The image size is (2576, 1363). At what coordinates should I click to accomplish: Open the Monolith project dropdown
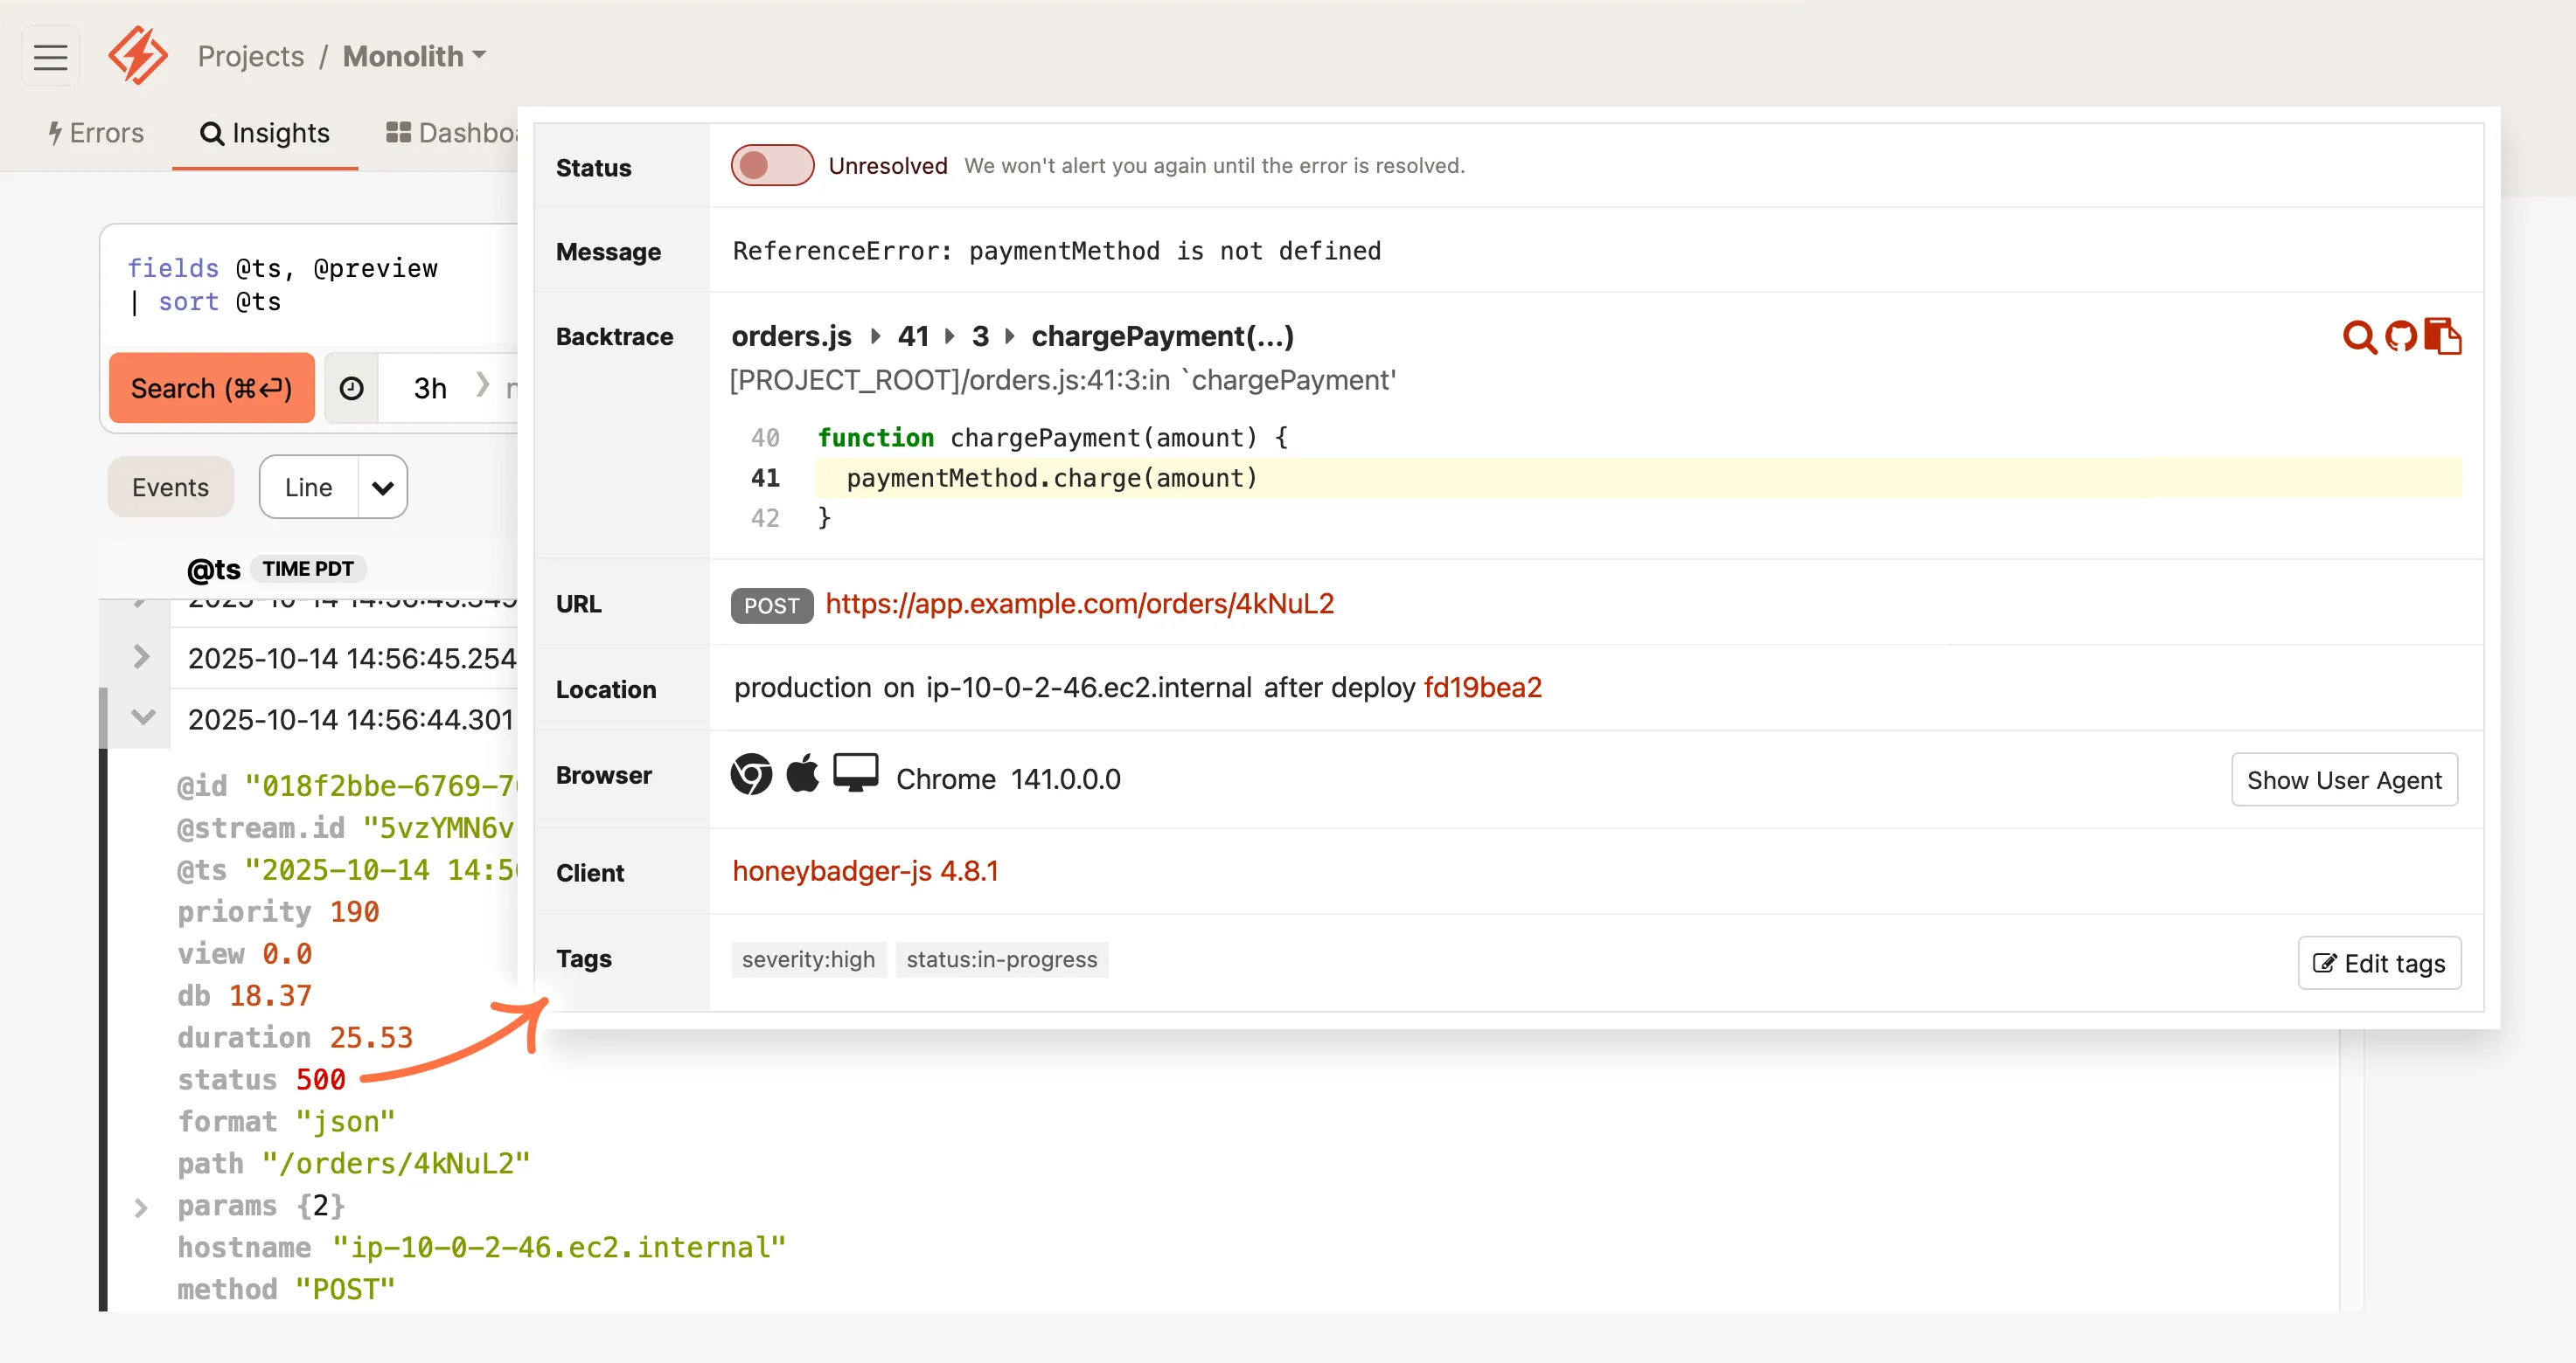[413, 56]
